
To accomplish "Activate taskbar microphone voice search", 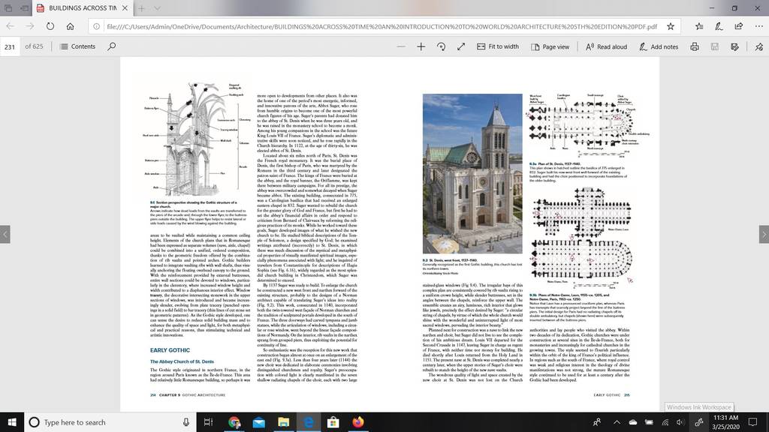I will pyautogui.click(x=186, y=422).
